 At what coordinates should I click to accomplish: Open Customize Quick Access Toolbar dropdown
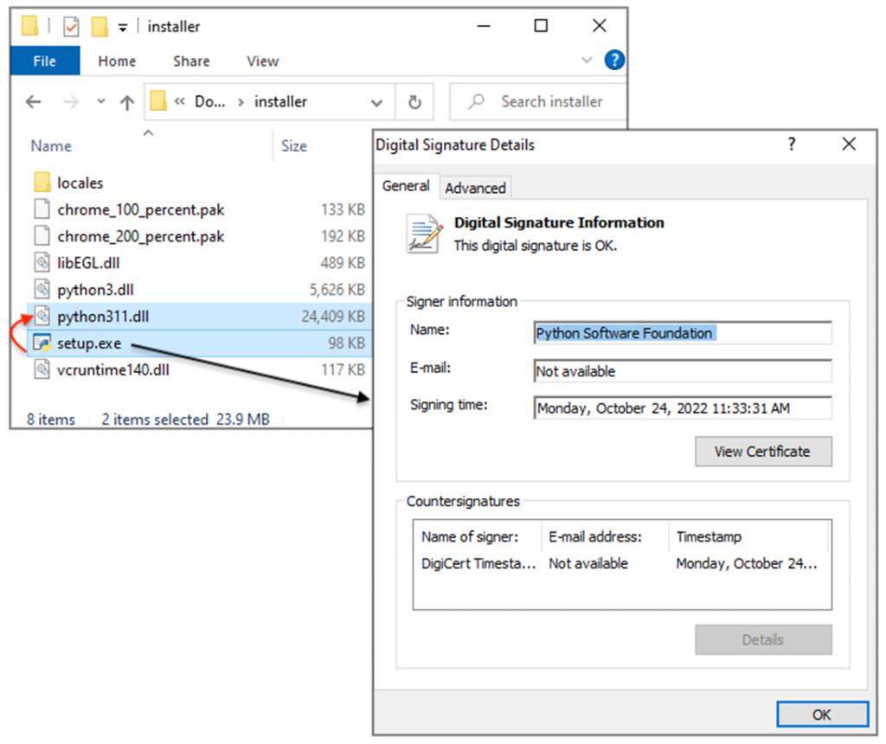pyautogui.click(x=123, y=27)
